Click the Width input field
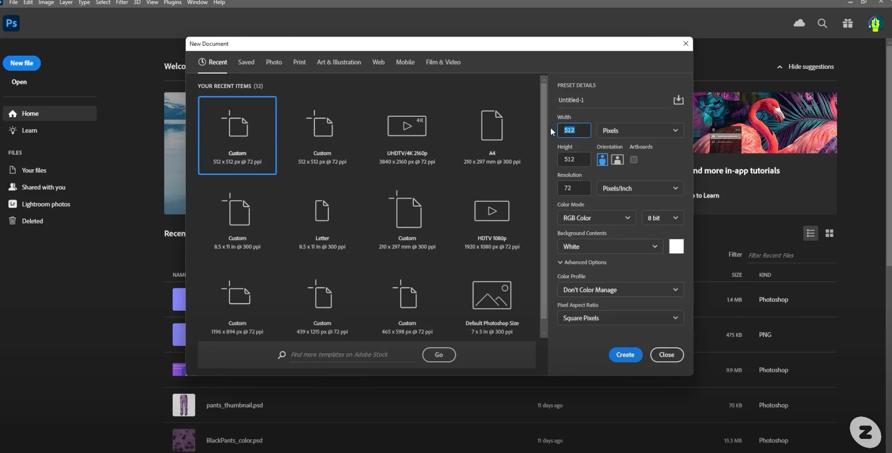This screenshot has width=892, height=453. coord(574,130)
